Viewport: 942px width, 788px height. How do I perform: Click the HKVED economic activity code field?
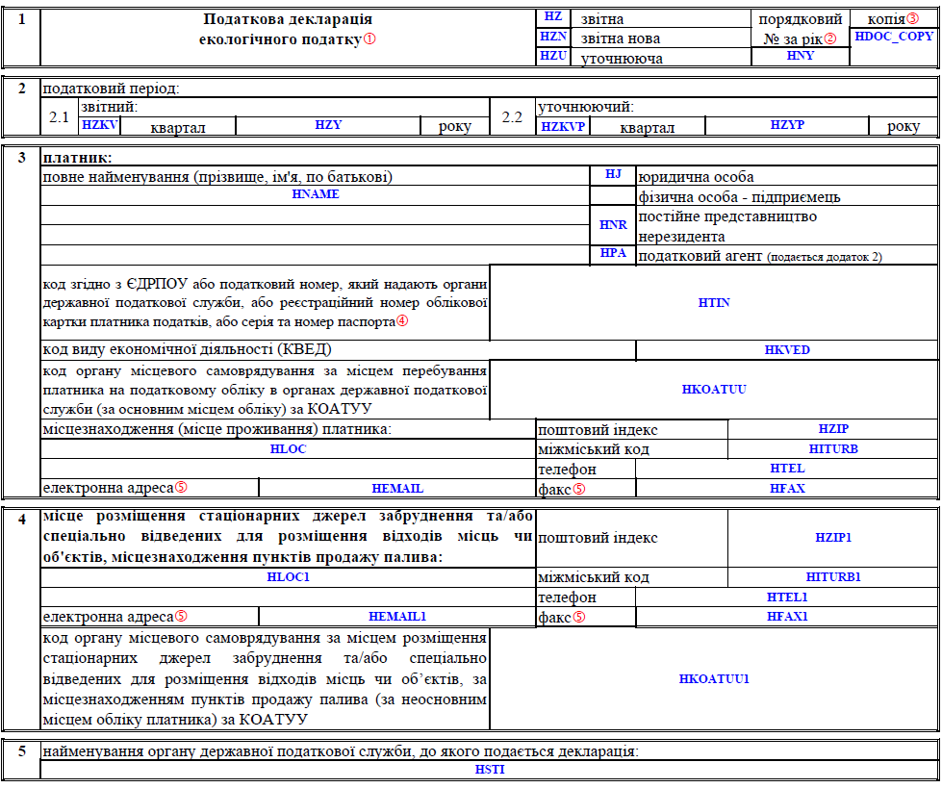coord(786,350)
